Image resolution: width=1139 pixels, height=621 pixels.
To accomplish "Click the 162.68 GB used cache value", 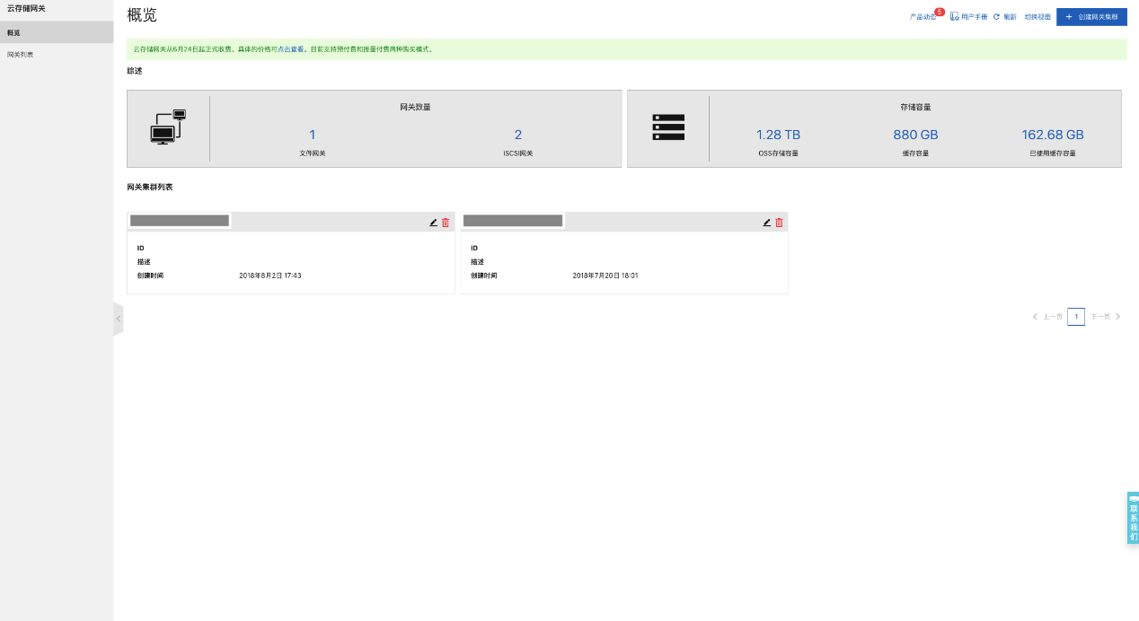I will pyautogui.click(x=1053, y=135).
